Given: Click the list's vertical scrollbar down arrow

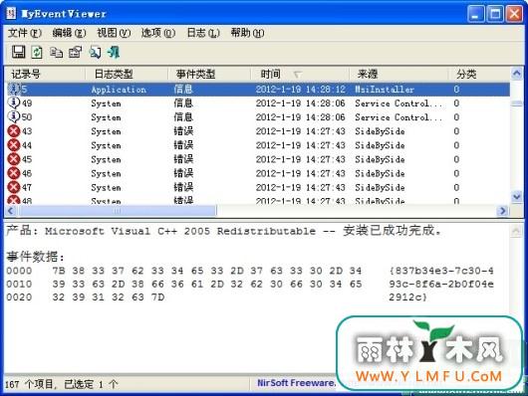Looking at the screenshot, I should (x=517, y=196).
